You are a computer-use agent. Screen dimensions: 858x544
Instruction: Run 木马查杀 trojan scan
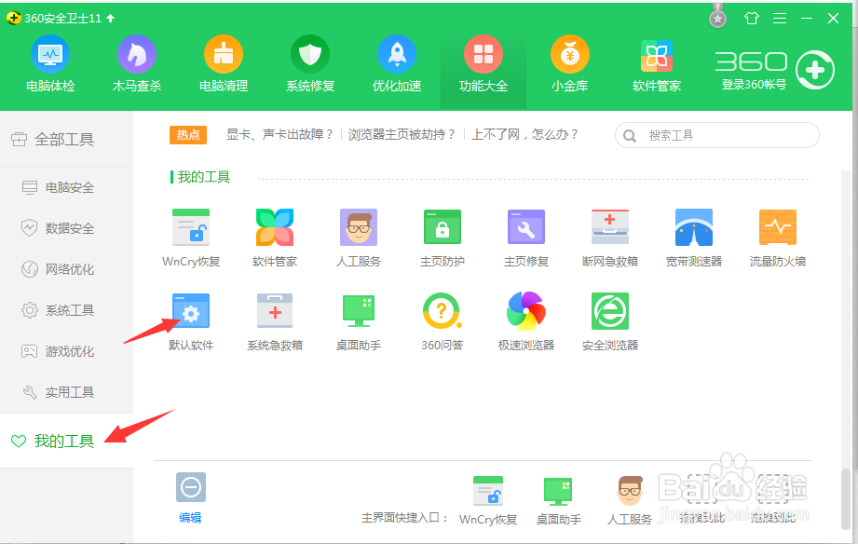point(136,61)
